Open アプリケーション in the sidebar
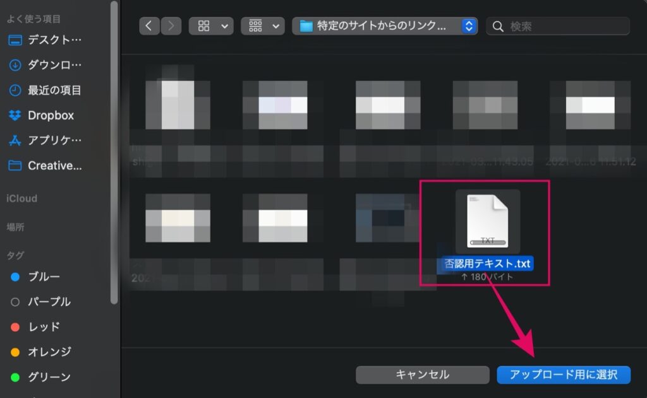 tap(54, 141)
